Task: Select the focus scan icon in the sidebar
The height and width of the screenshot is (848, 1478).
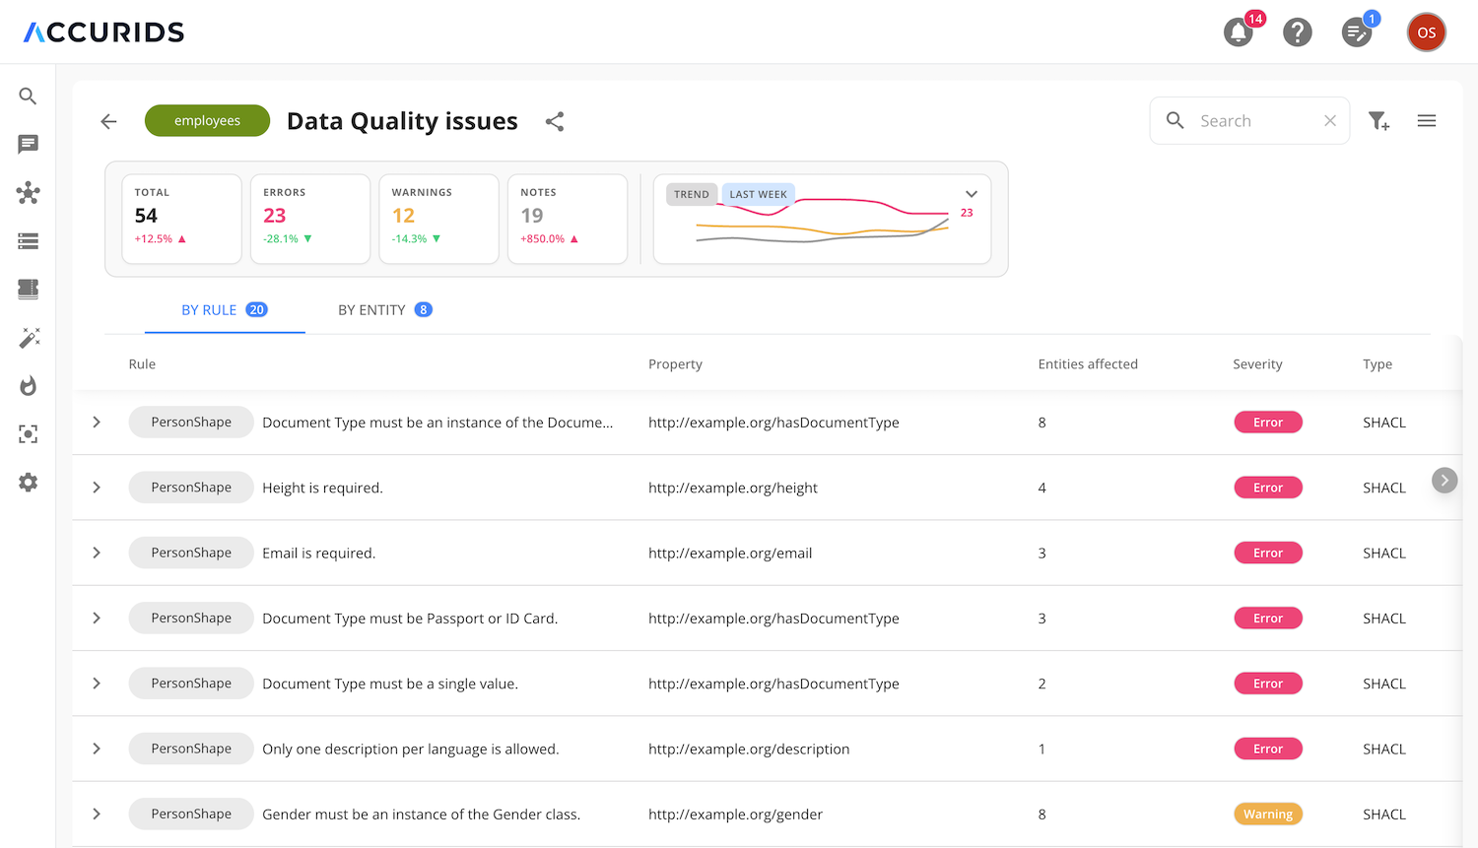Action: 28,433
